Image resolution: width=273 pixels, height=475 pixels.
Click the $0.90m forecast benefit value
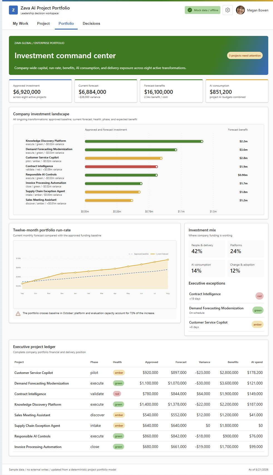243,175
